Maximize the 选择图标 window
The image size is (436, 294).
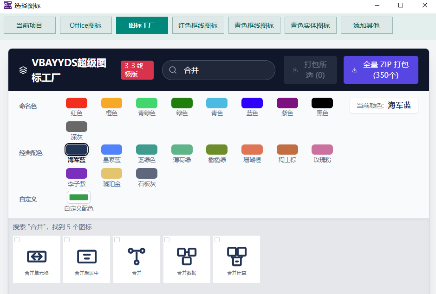(x=401, y=5)
